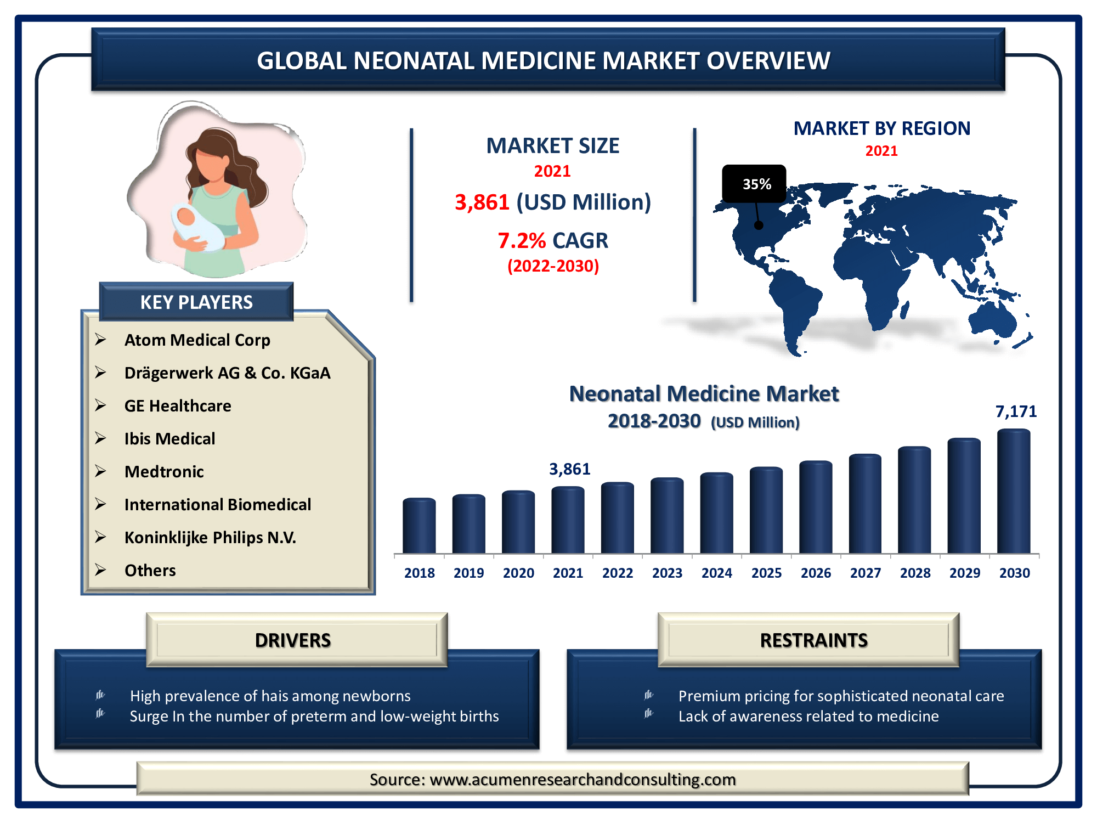This screenshot has width=1097, height=823.
Task: Click the RESTRAINTS header box
Action: (808, 640)
